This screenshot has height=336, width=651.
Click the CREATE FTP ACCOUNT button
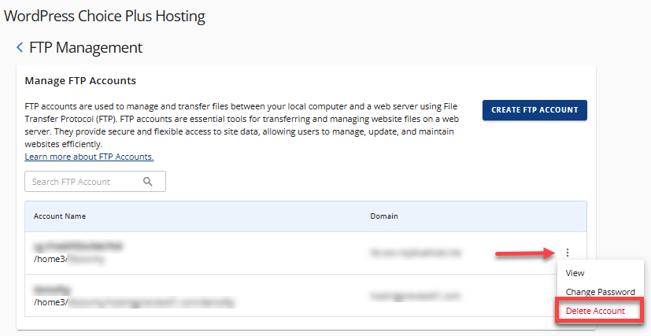[534, 110]
